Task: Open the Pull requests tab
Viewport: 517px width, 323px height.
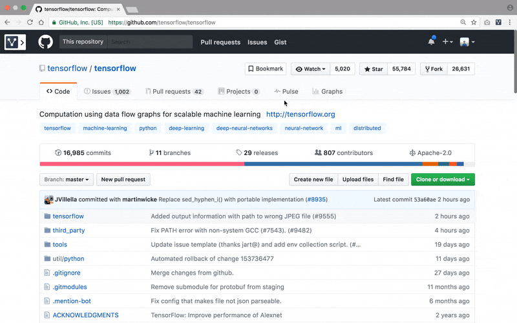Action: (173, 92)
